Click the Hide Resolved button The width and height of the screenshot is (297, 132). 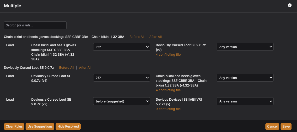(68, 127)
